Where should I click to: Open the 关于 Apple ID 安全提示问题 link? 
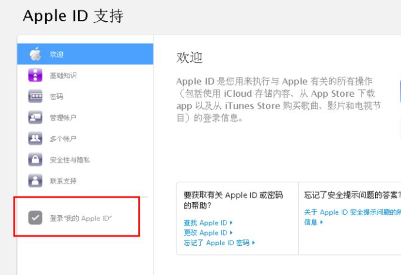[x=352, y=212]
